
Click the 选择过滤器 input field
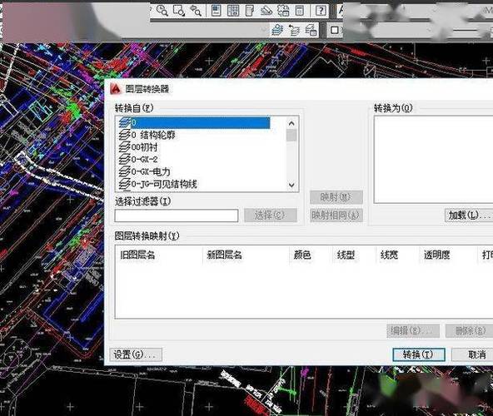(177, 215)
